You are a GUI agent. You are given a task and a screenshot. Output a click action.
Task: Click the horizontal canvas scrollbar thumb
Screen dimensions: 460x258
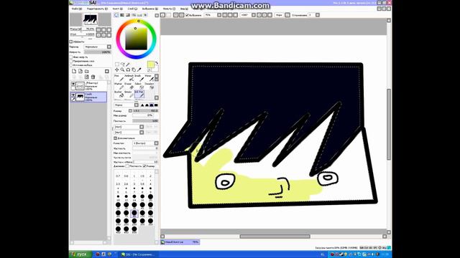pos(275,236)
